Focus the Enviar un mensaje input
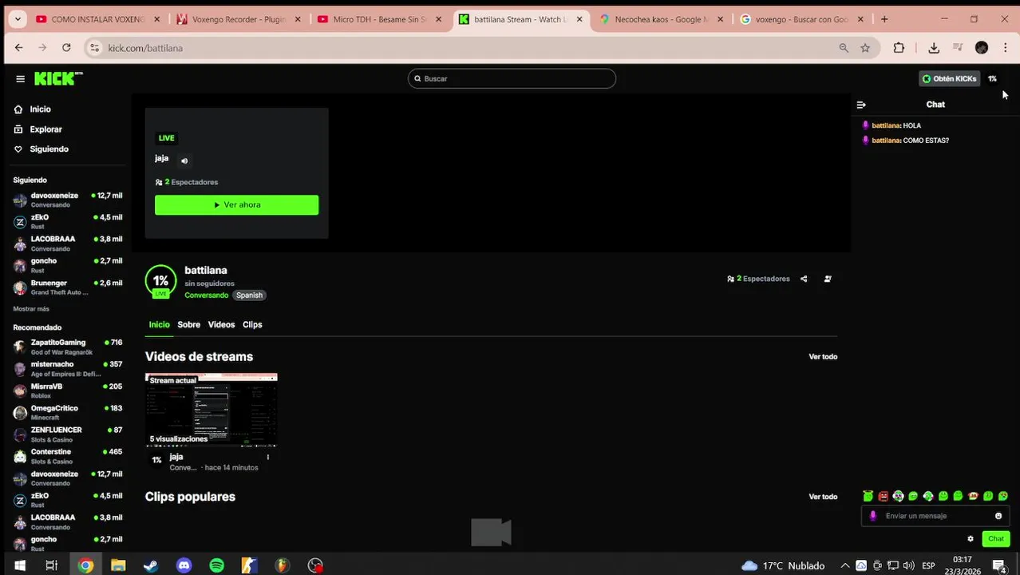Viewport: 1020px width, 575px height. pos(935,516)
